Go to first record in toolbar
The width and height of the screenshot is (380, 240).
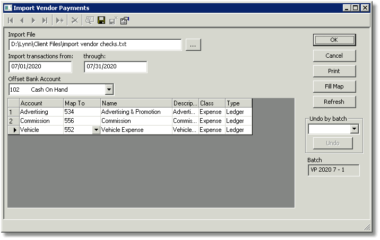(x=11, y=21)
